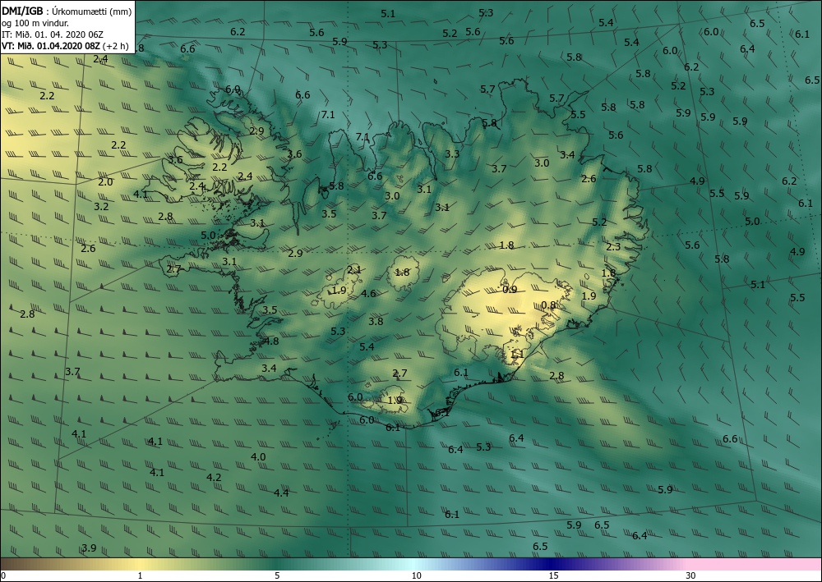Image resolution: width=822 pixels, height=582 pixels.
Task: Click the '30' tick label under the color scale
Action: [690, 575]
